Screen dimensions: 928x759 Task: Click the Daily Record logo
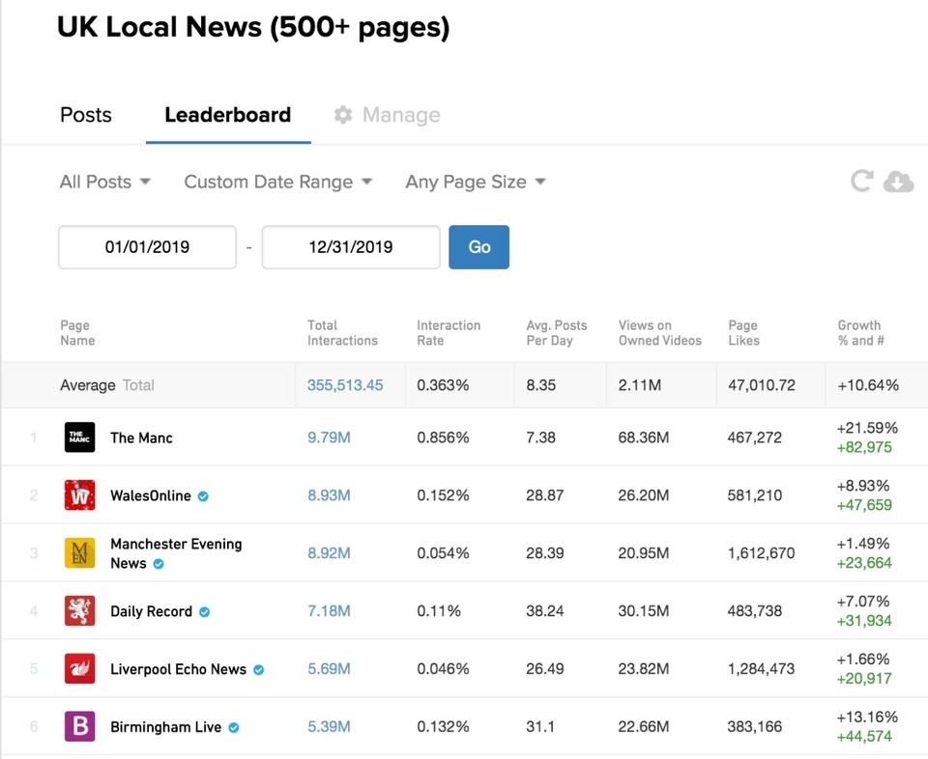click(79, 611)
